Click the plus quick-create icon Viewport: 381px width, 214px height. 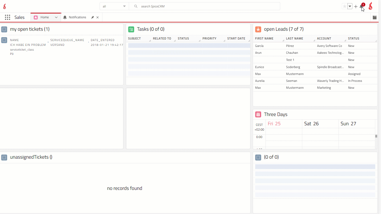tap(356, 7)
